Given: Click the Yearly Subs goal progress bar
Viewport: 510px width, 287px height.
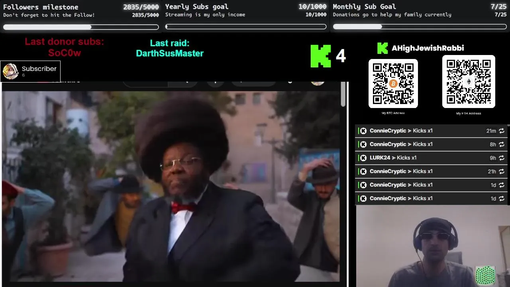Looking at the screenshot, I should [246, 27].
